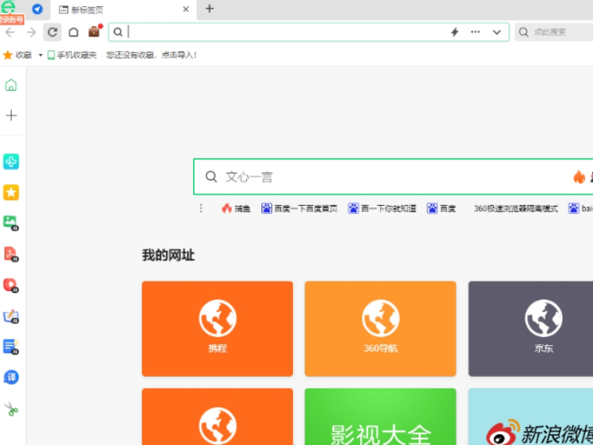
Task: Open the blue document sidebar tool
Action: click(x=11, y=347)
